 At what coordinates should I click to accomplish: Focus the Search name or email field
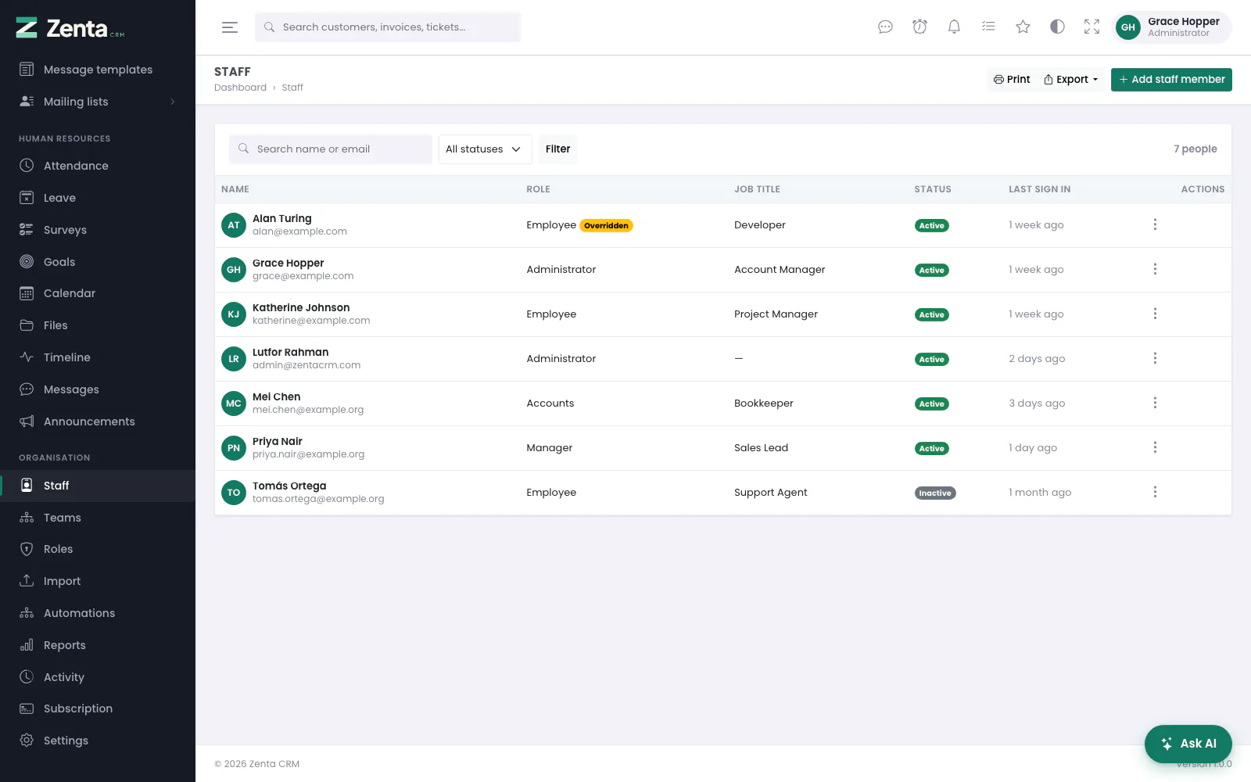(x=330, y=149)
